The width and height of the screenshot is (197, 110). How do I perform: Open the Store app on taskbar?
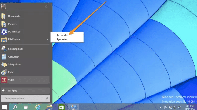(x=62, y=107)
